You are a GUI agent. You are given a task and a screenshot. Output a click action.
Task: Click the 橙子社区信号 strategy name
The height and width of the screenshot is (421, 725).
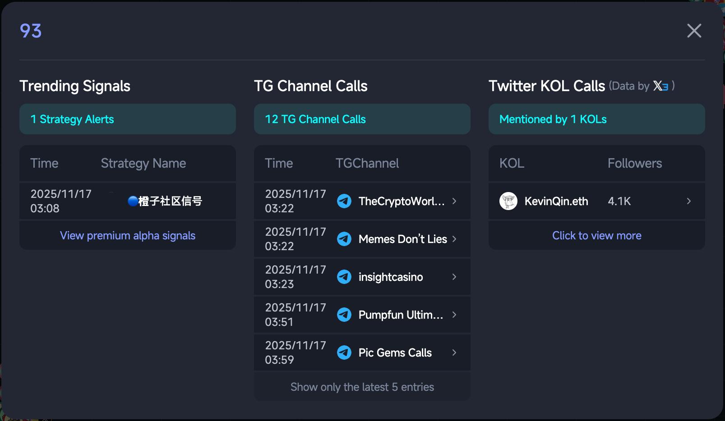click(165, 201)
